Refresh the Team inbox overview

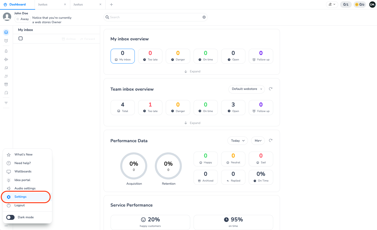pyautogui.click(x=271, y=89)
